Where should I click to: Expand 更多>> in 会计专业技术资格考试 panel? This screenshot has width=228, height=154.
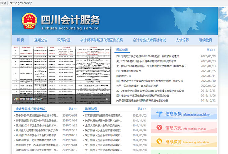click(72, 109)
